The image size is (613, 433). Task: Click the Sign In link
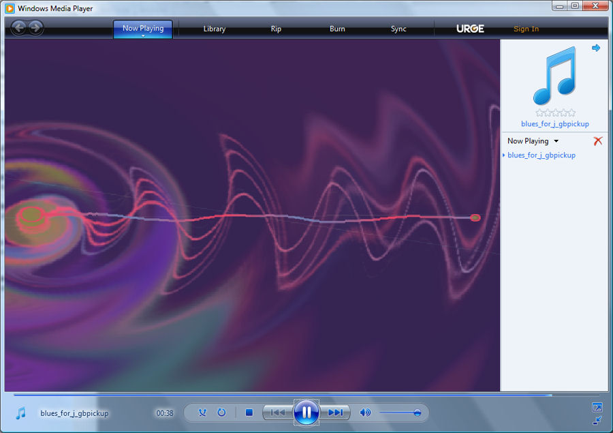[x=526, y=29]
